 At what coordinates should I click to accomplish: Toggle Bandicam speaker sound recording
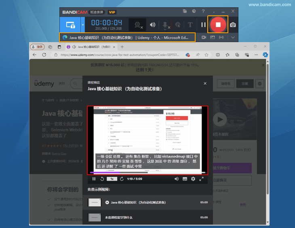pos(152,25)
